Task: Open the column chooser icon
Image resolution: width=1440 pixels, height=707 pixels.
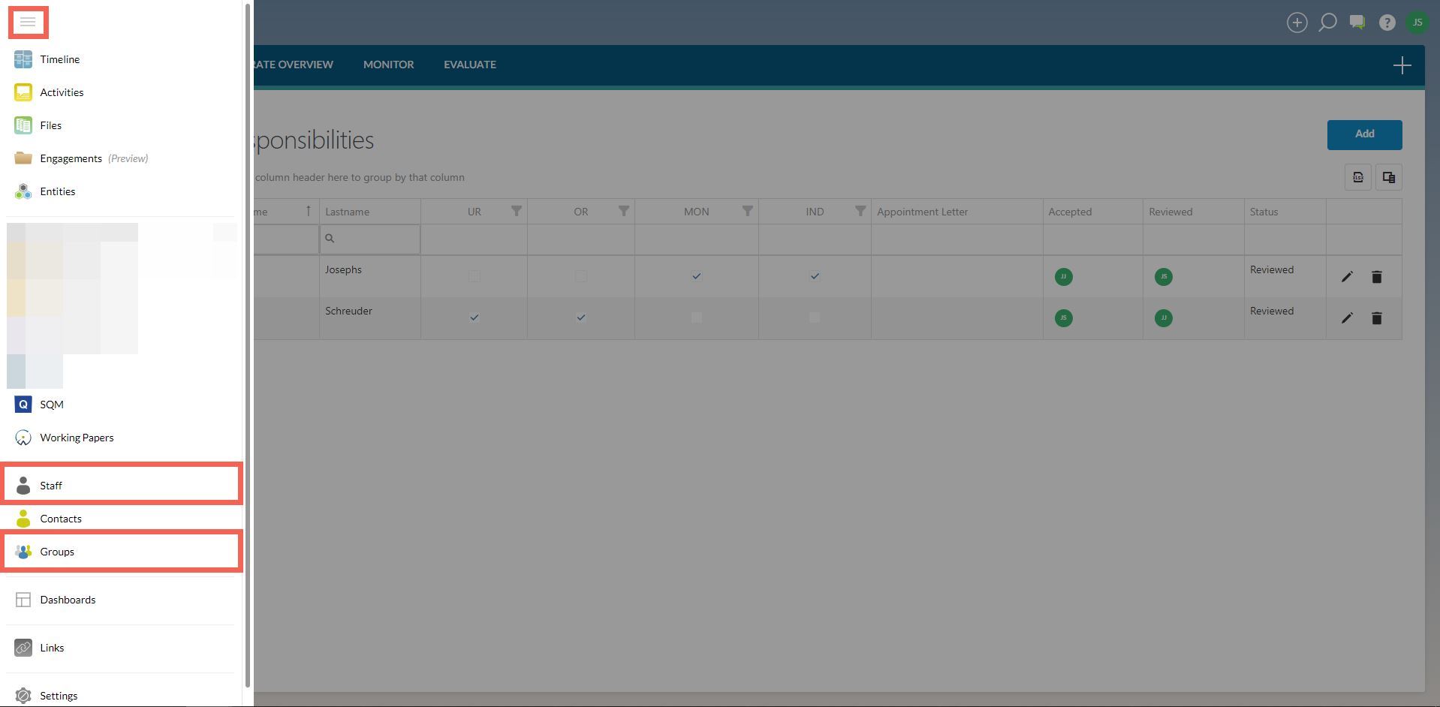Action: coord(1388,177)
